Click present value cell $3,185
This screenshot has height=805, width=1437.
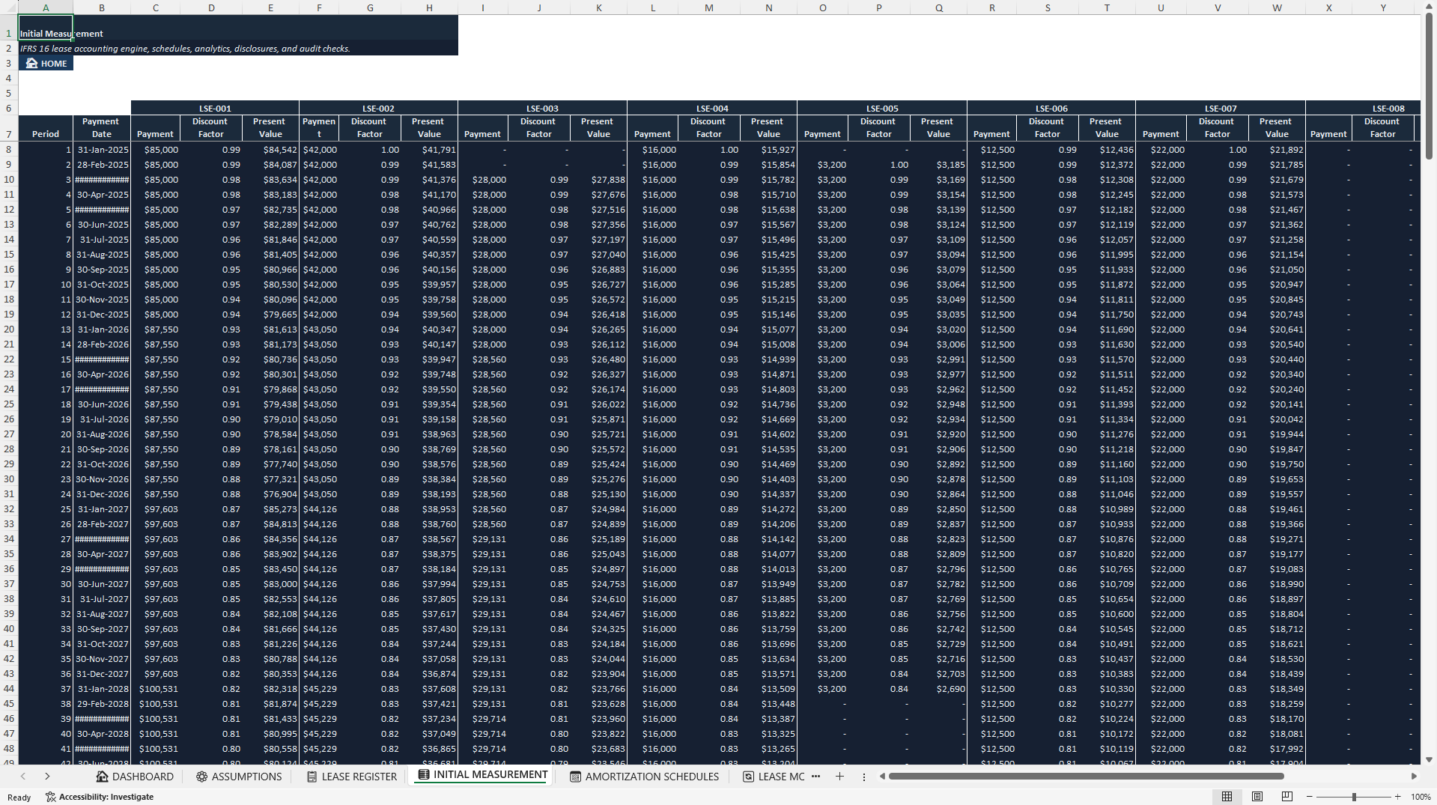(938, 165)
